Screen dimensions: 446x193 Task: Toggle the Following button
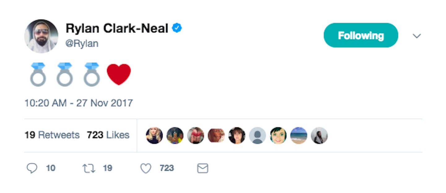361,36
